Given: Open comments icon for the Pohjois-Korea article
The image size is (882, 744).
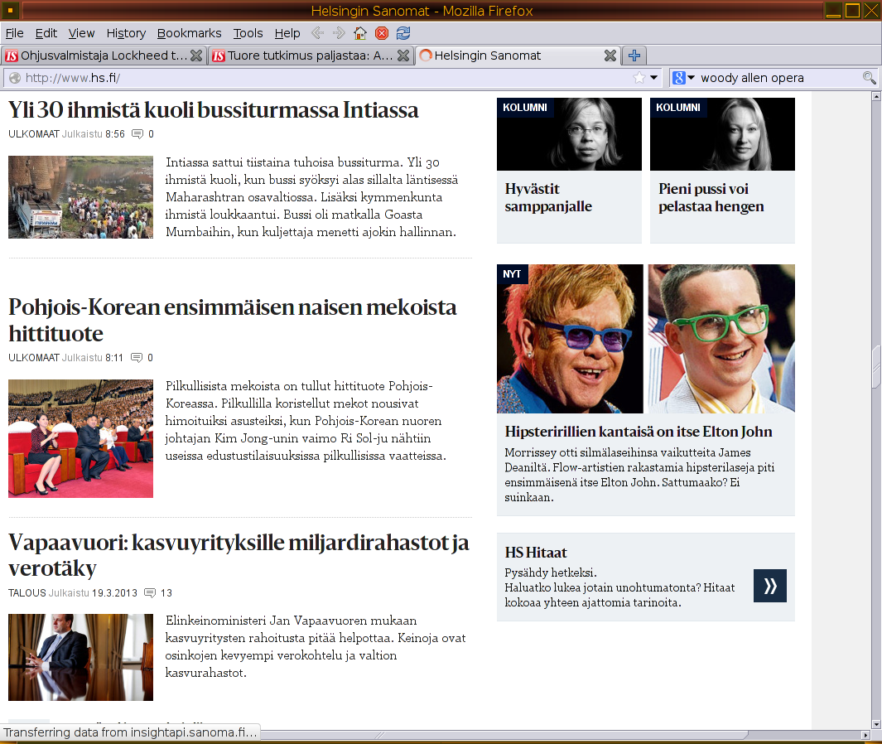Looking at the screenshot, I should (x=137, y=358).
